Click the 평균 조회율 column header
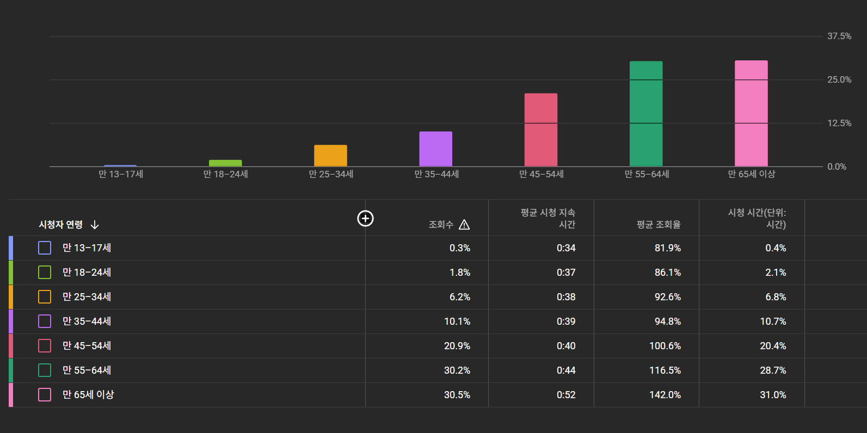 [x=659, y=225]
